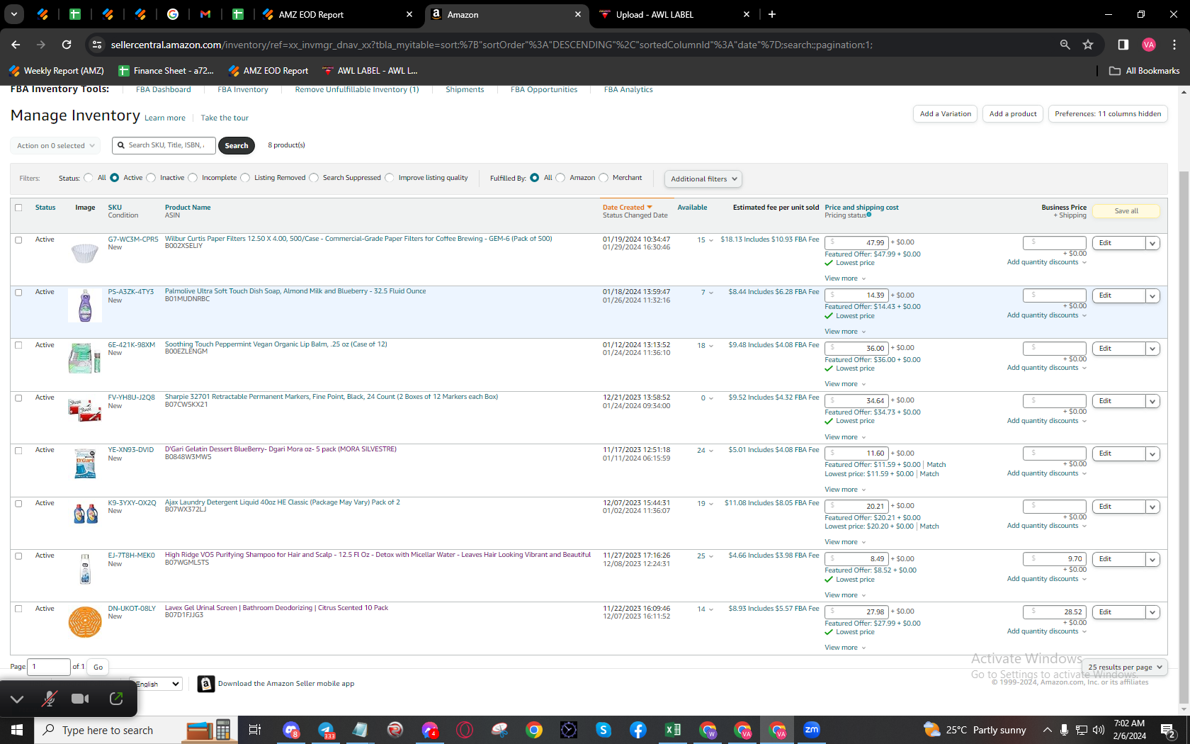
Task: Select Fulfilled By Amazon radio button
Action: 560,178
